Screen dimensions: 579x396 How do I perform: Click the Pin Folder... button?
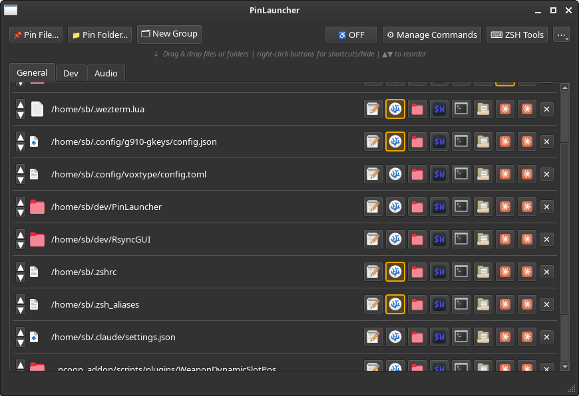click(100, 35)
